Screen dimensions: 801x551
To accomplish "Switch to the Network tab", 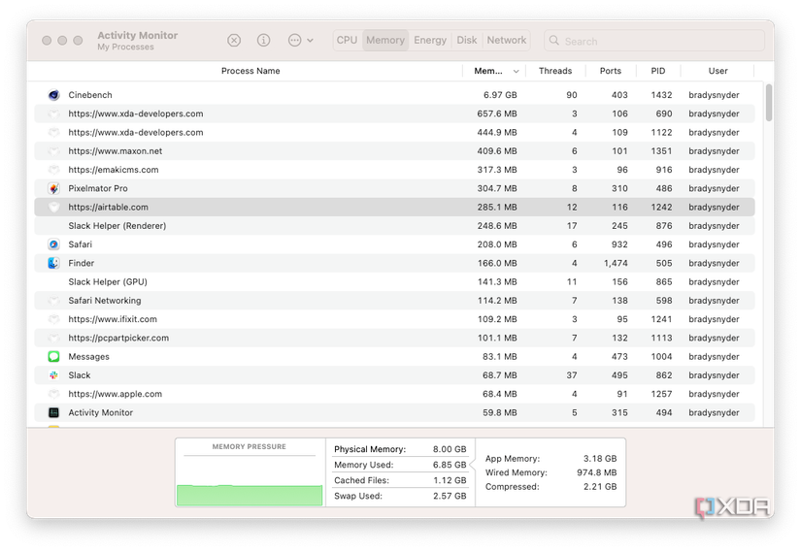I will tap(506, 41).
